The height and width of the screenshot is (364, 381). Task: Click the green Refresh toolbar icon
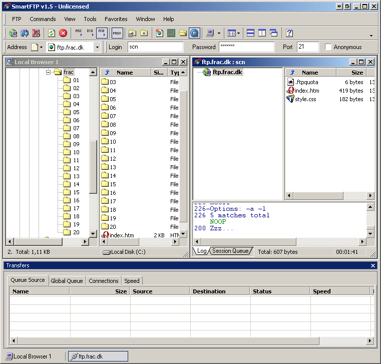click(x=51, y=33)
